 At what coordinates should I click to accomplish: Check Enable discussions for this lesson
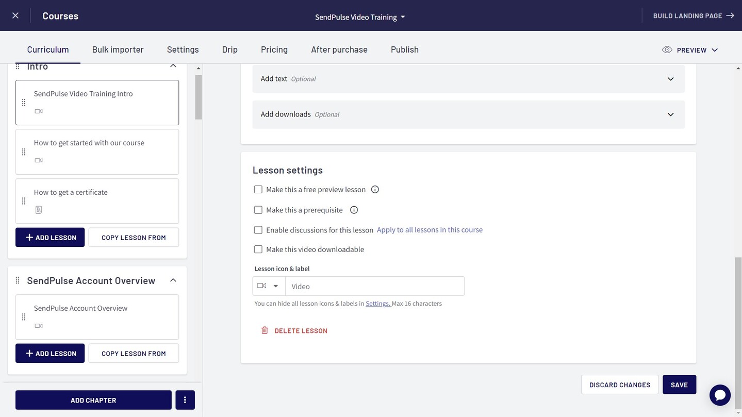click(x=258, y=229)
